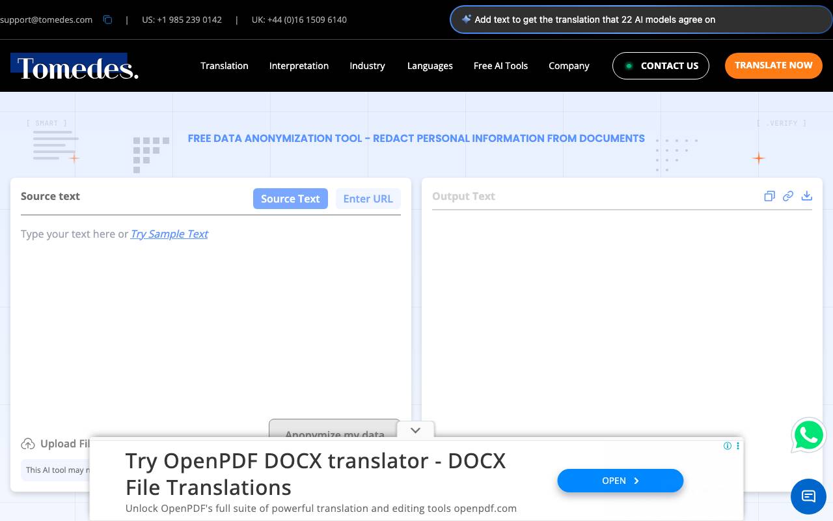
Task: Open the Industry menu
Action: (367, 66)
